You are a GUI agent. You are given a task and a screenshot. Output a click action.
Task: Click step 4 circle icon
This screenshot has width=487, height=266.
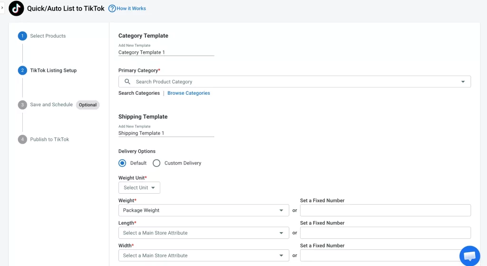click(22, 139)
